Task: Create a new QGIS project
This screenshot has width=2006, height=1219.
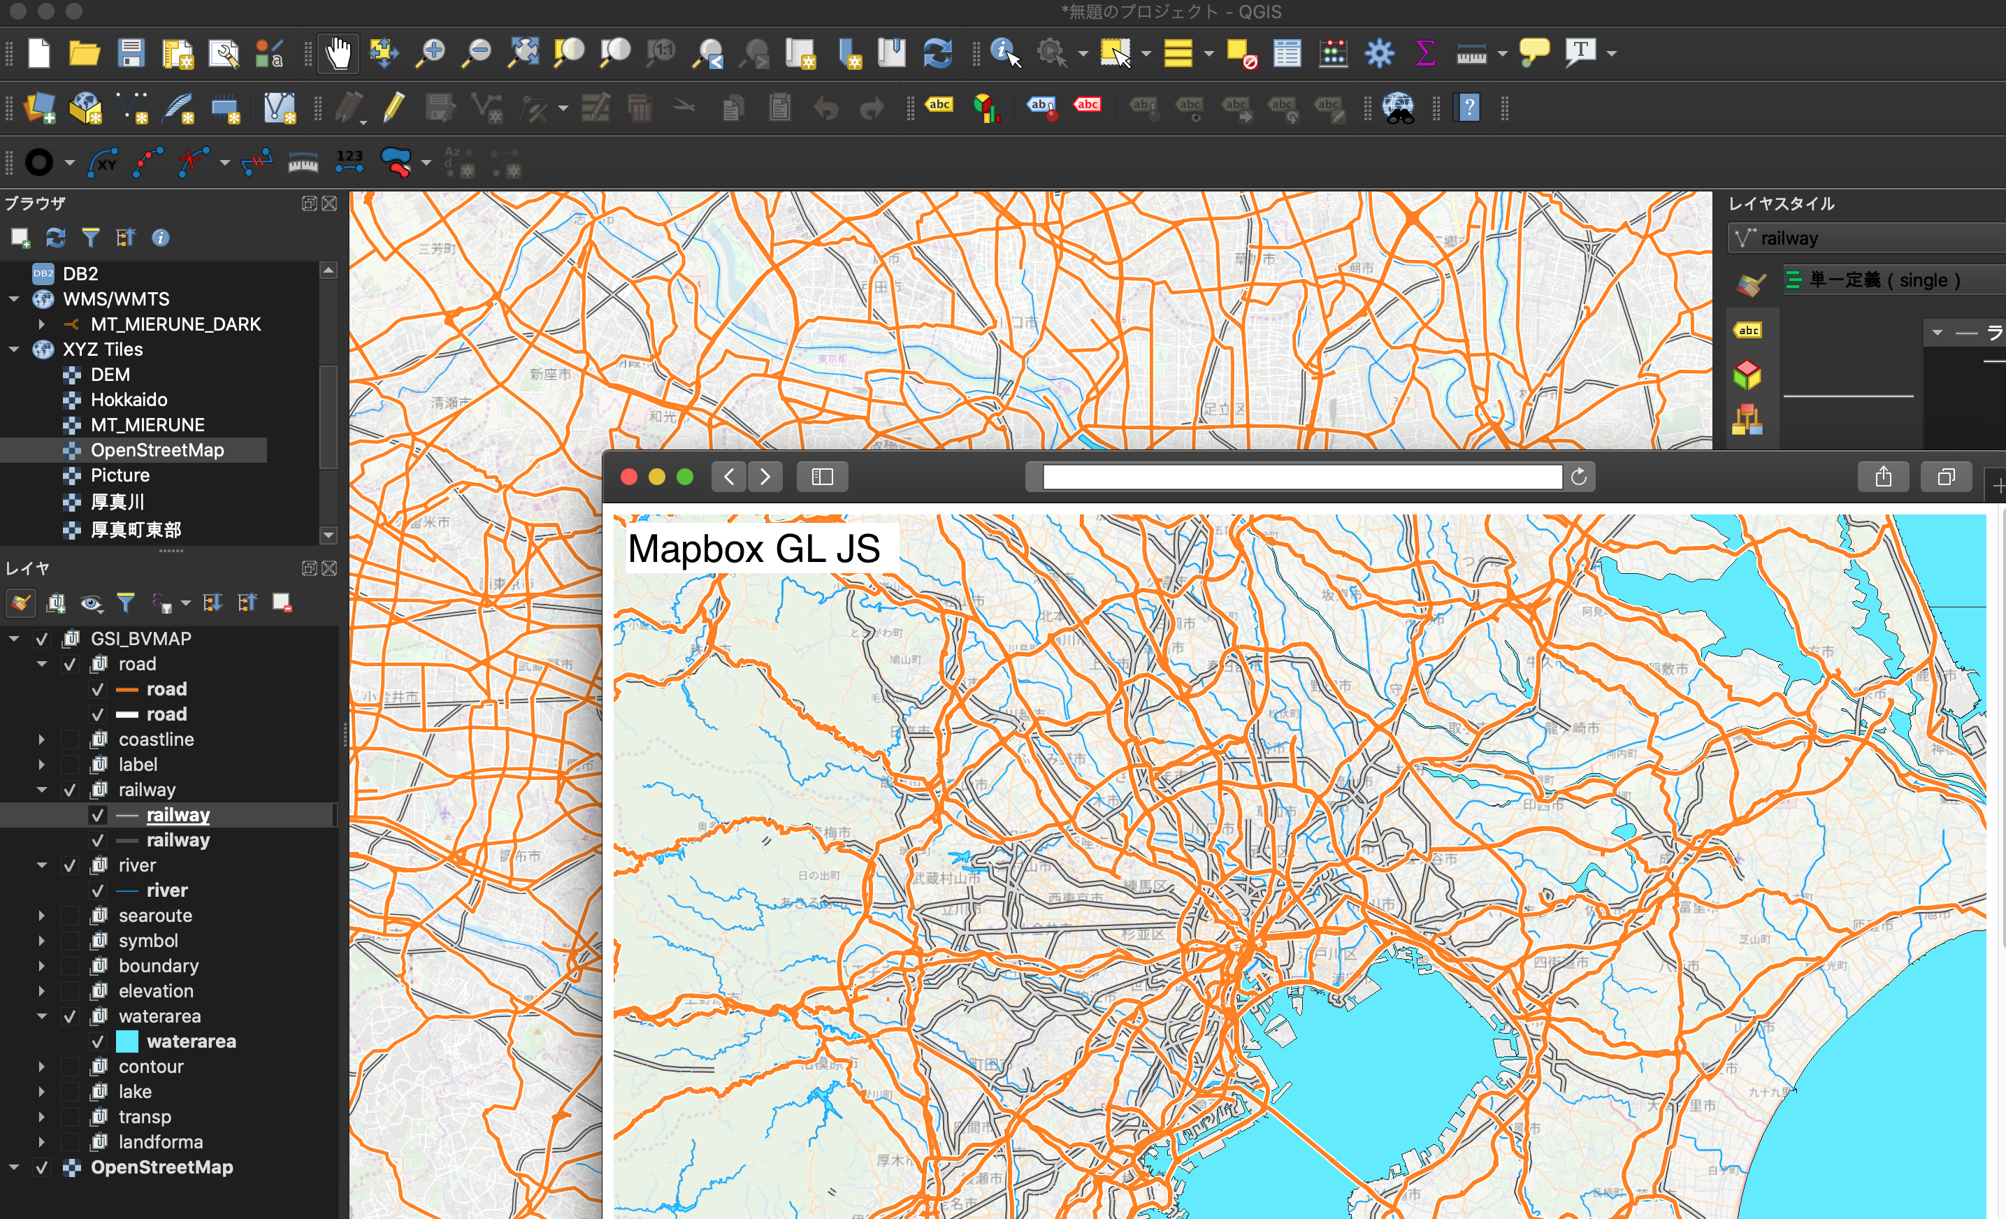Action: 39,54
